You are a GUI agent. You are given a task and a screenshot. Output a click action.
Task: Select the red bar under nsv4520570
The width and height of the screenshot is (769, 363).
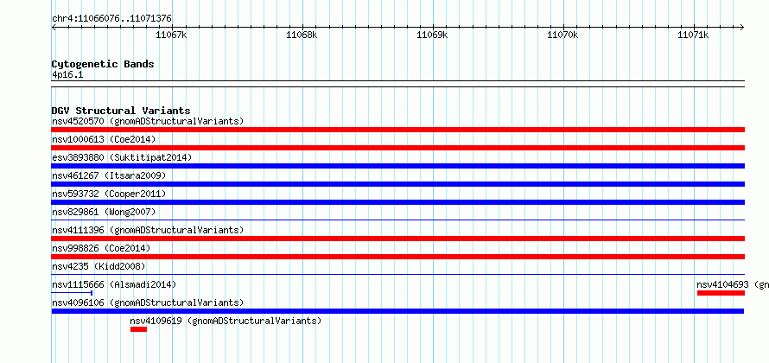pos(397,130)
